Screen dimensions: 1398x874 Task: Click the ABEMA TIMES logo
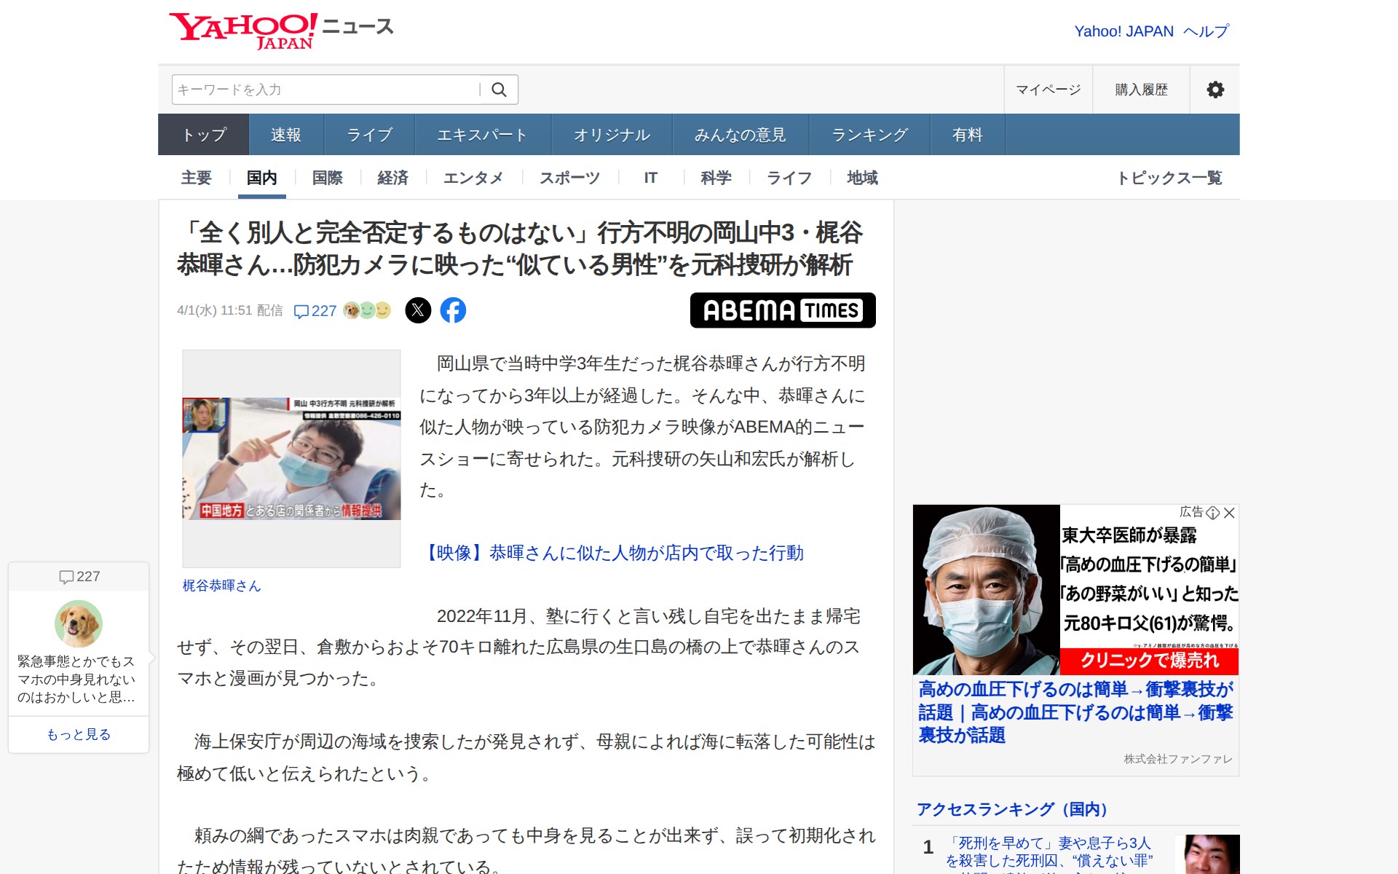782,310
